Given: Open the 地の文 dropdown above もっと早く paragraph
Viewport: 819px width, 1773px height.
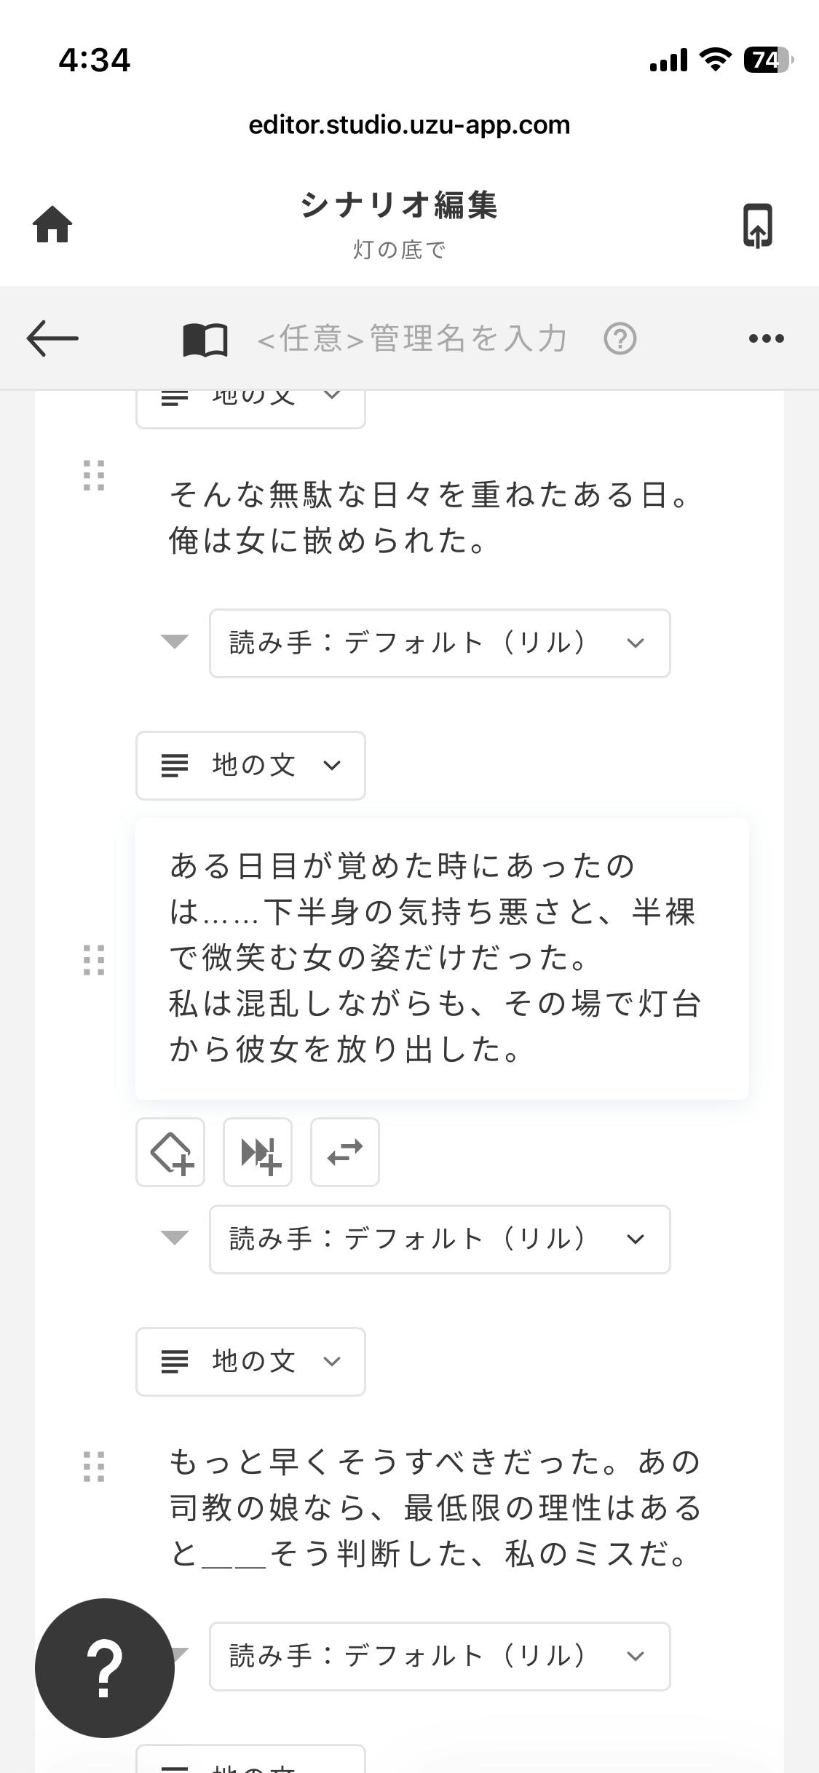Looking at the screenshot, I should 250,1362.
